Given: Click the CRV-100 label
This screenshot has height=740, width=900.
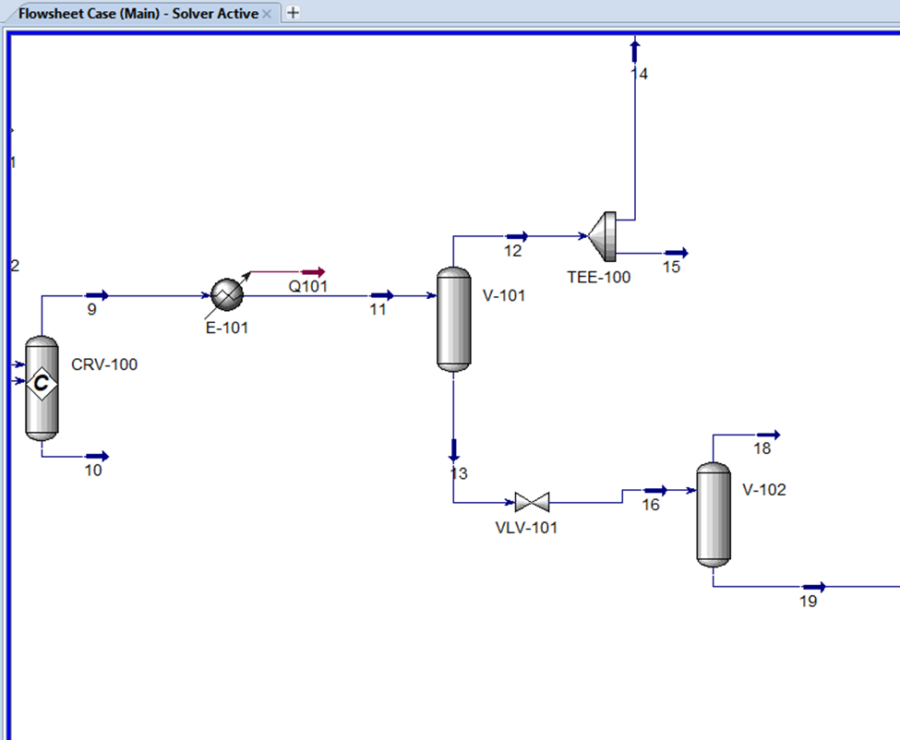Looking at the screenshot, I should click(104, 364).
